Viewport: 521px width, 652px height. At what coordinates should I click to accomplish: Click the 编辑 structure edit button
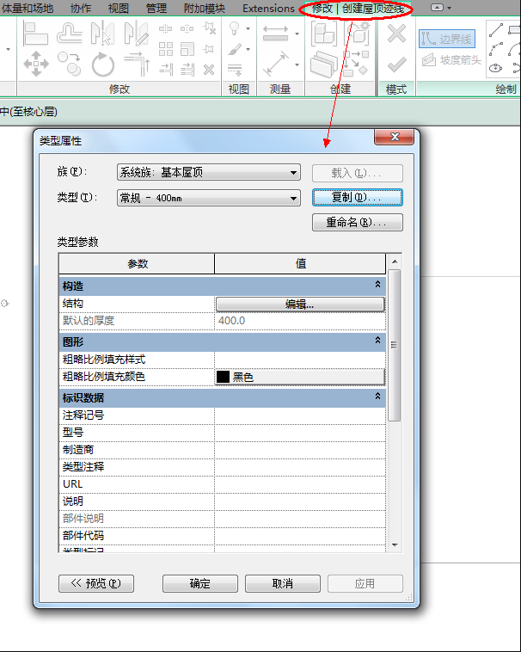pyautogui.click(x=299, y=304)
